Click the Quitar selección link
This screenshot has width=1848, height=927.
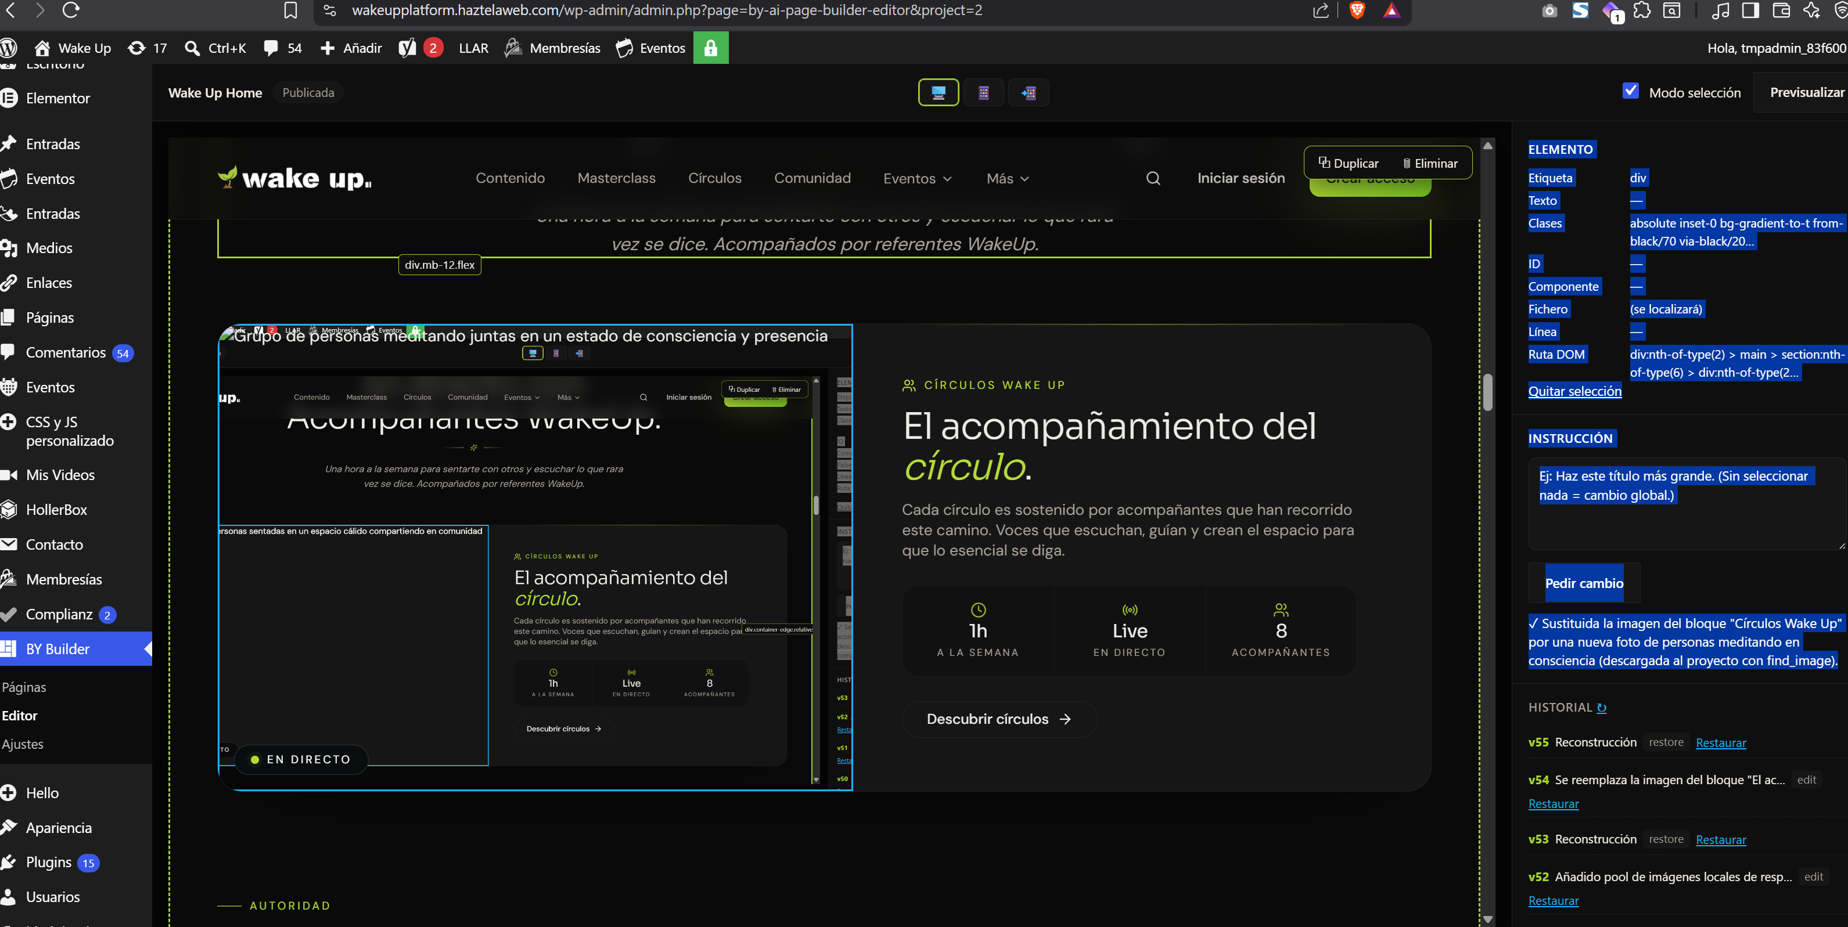[1574, 391]
